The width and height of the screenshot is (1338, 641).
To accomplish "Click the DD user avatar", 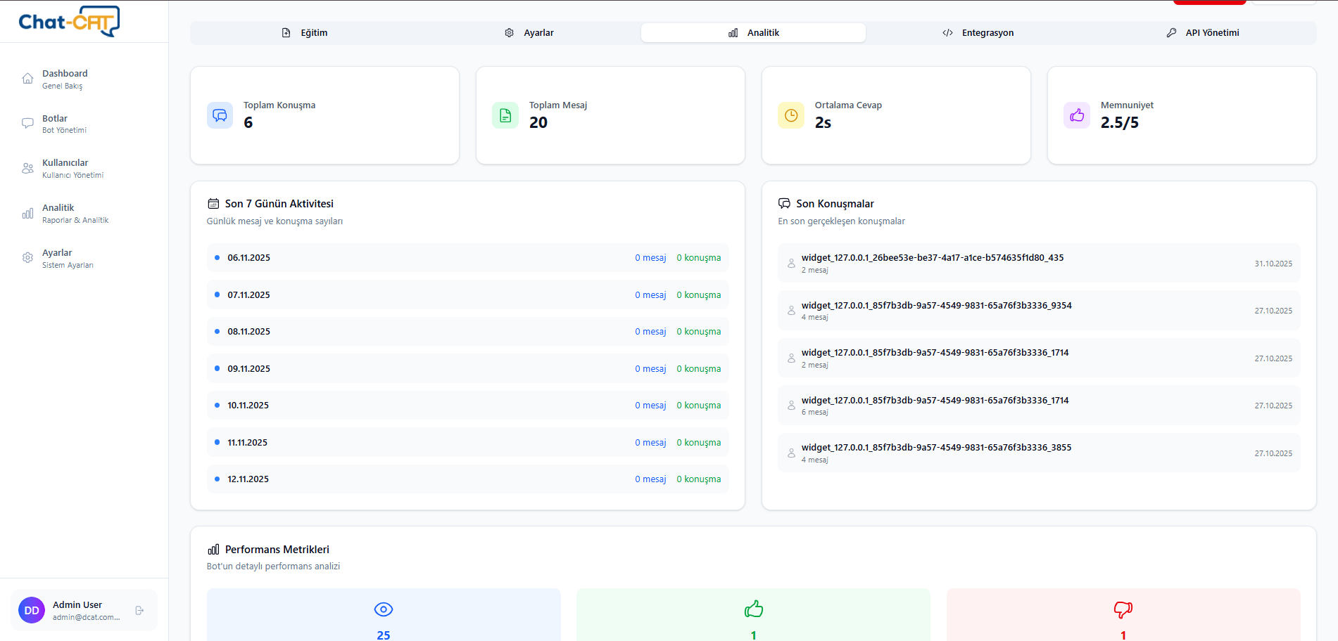I will 32,611.
